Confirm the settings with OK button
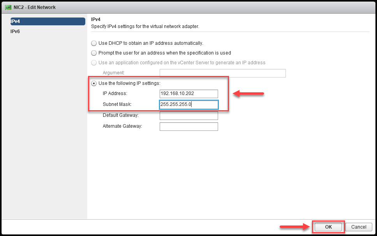Viewport: 377px width, 236px height. [x=328, y=227]
